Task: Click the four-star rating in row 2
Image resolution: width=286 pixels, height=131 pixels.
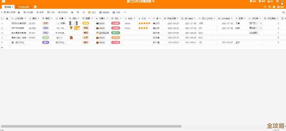Action: (x=143, y=28)
